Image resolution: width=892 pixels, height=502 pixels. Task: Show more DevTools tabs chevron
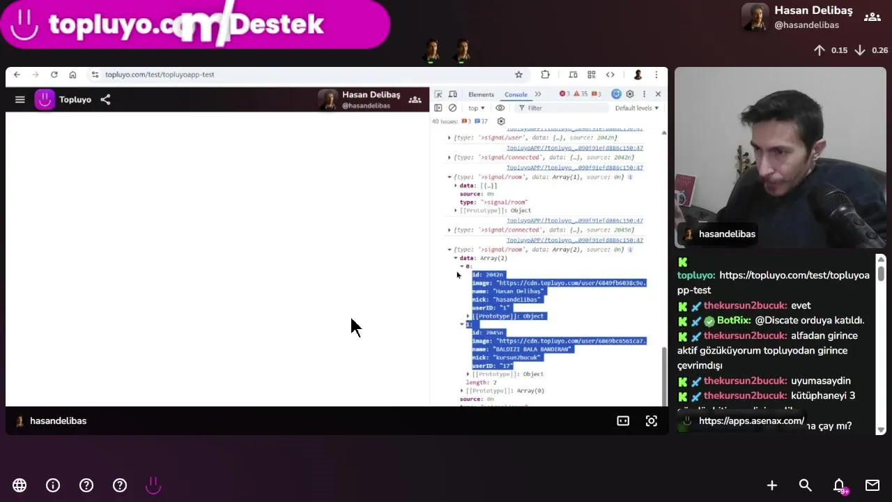point(538,94)
